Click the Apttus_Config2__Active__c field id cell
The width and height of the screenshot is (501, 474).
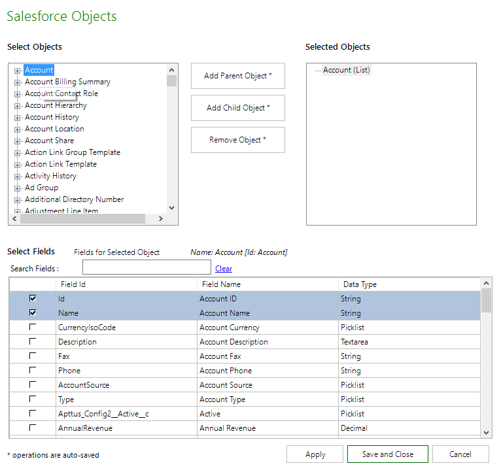(x=126, y=414)
